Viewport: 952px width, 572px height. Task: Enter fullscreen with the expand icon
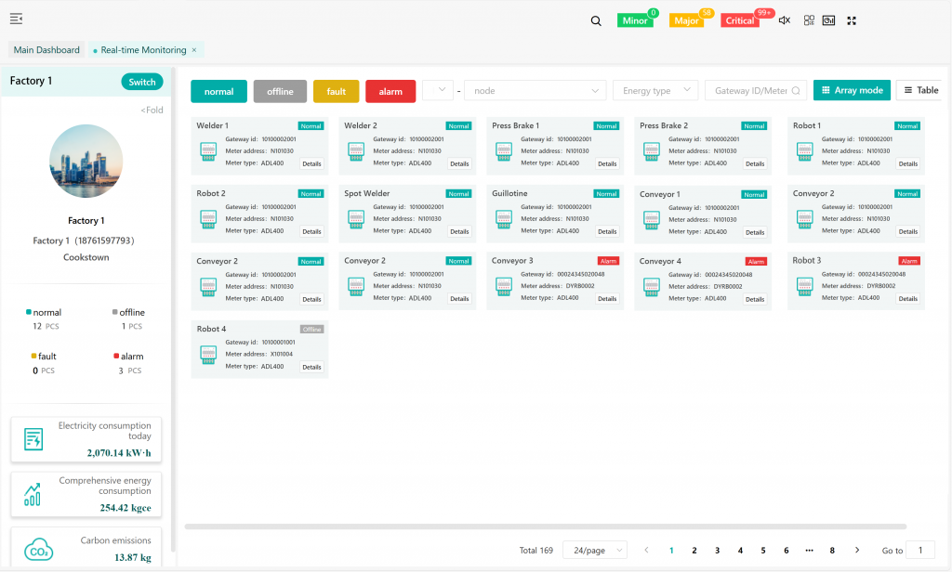pyautogui.click(x=852, y=20)
